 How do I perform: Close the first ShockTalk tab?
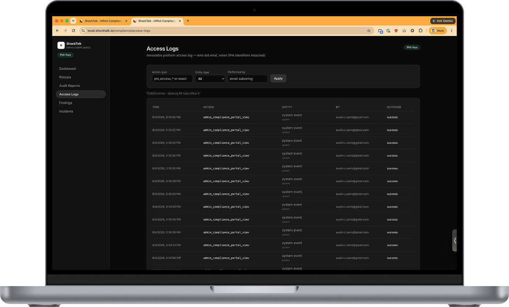(126, 21)
